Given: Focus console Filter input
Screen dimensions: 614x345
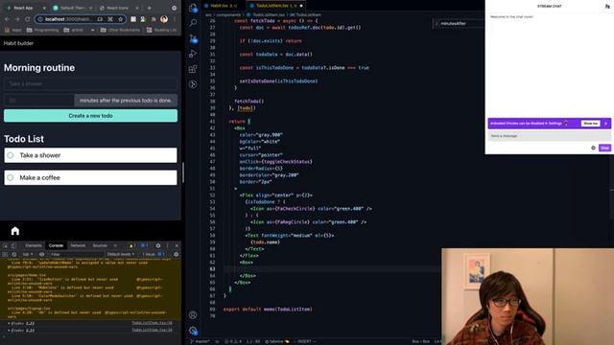Looking at the screenshot, I should (x=77, y=254).
